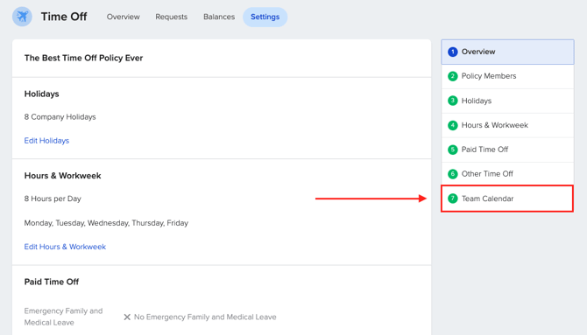Image resolution: width=587 pixels, height=335 pixels.
Task: Click the 8 Hours per Day text
Action: pyautogui.click(x=53, y=199)
